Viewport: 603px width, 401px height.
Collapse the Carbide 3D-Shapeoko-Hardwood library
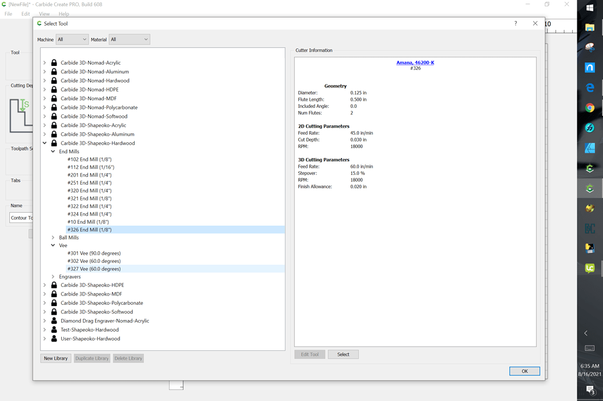pyautogui.click(x=45, y=143)
